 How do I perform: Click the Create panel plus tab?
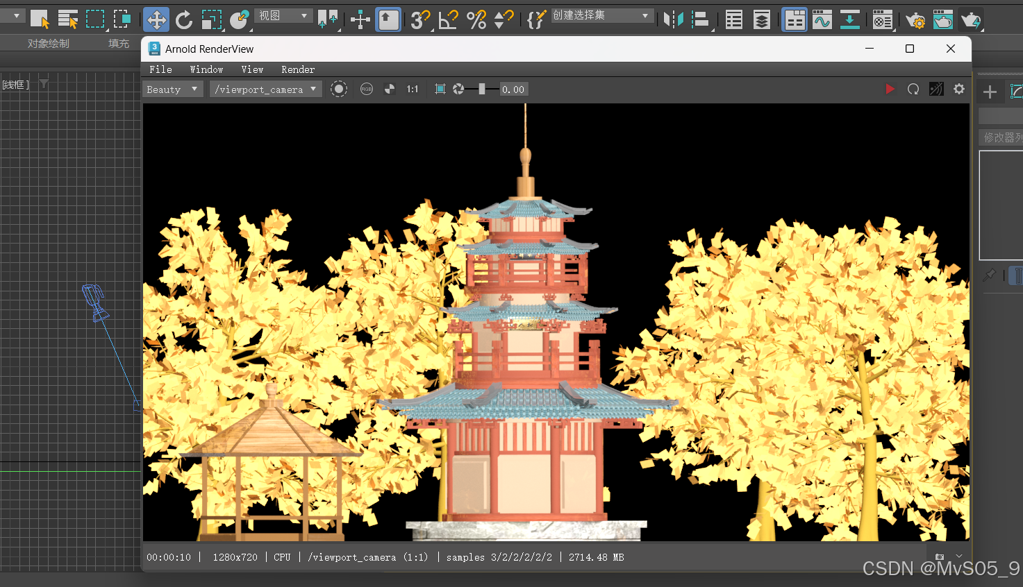(990, 91)
